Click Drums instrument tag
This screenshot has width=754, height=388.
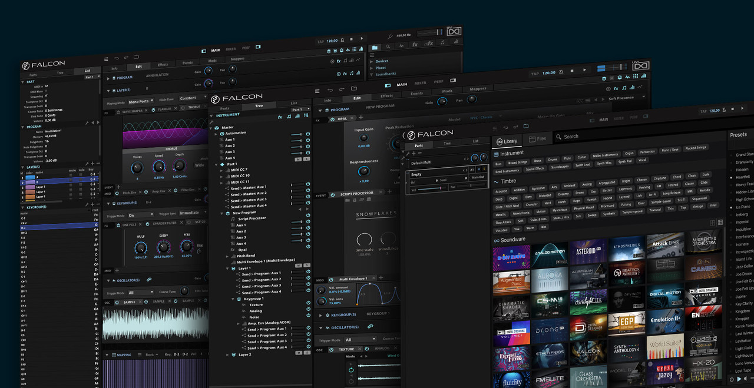[x=553, y=160]
